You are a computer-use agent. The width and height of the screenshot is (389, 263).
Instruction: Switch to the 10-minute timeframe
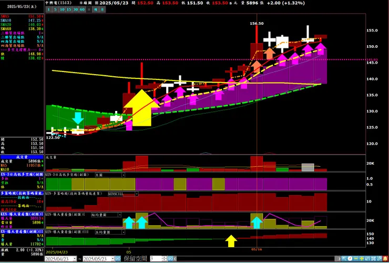point(62,9)
